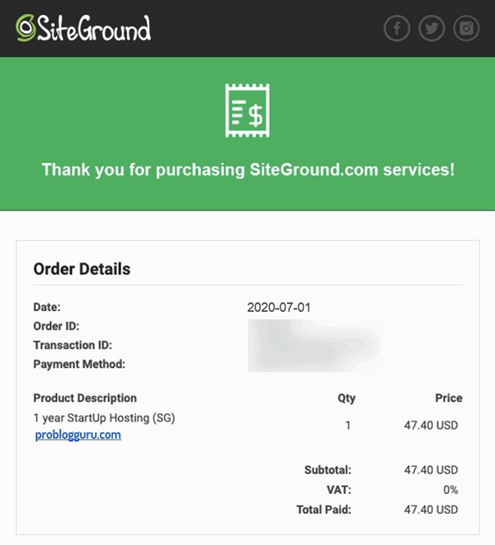Click the VAT 0% value

pyautogui.click(x=450, y=490)
